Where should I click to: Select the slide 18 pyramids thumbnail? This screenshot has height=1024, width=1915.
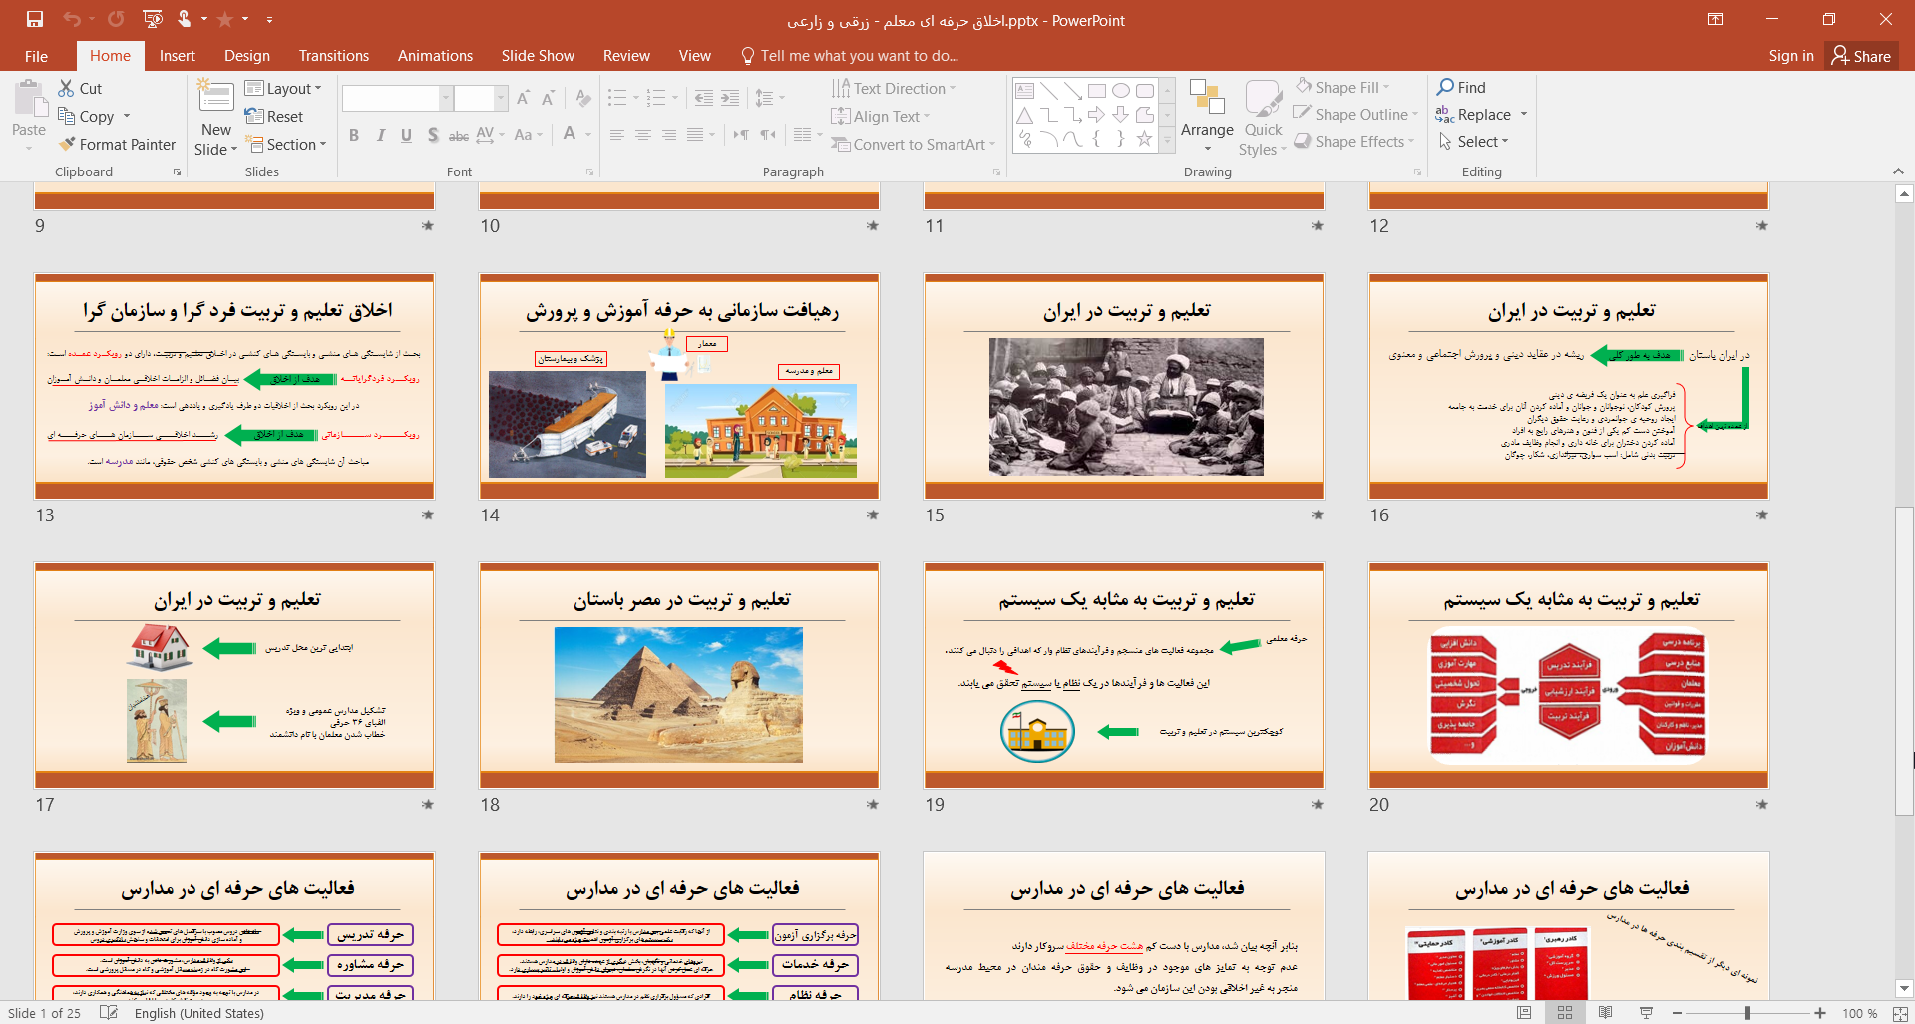click(679, 676)
